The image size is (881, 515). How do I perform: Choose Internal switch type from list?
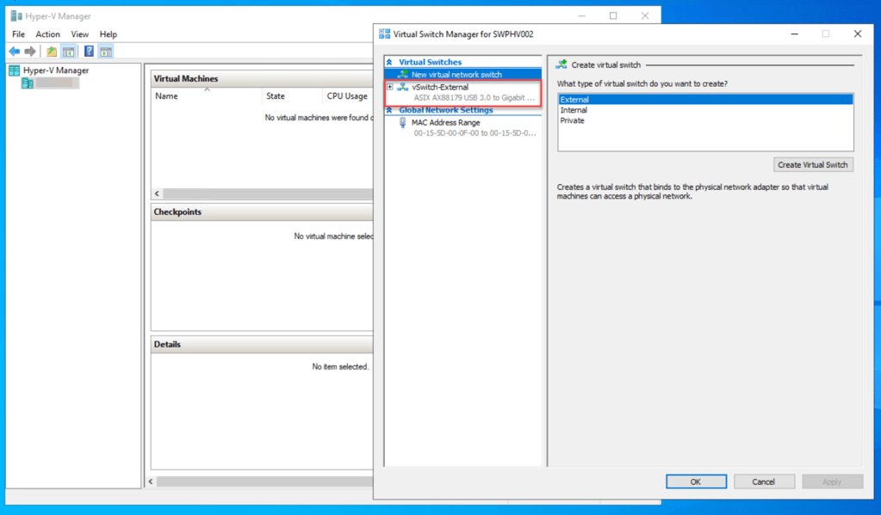574,110
